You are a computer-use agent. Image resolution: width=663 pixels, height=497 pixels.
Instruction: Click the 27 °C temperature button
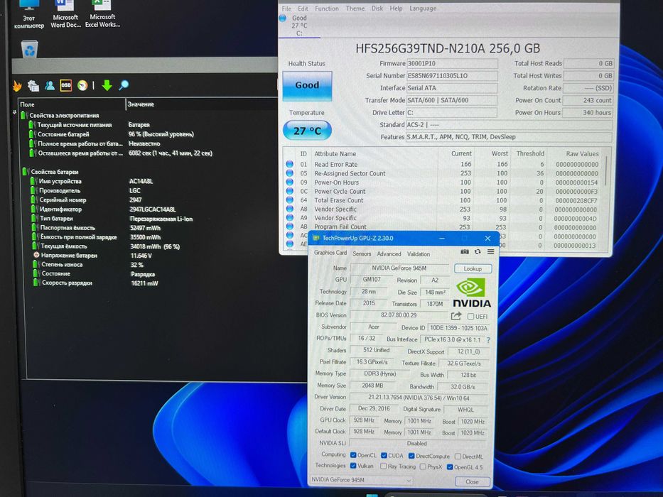[x=307, y=131]
